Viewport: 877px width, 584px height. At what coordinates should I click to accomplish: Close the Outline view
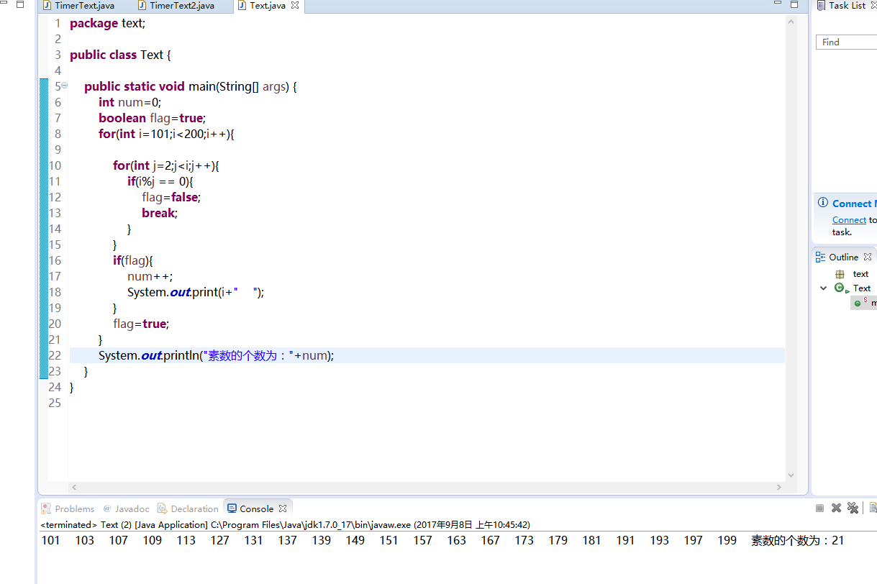coord(868,257)
